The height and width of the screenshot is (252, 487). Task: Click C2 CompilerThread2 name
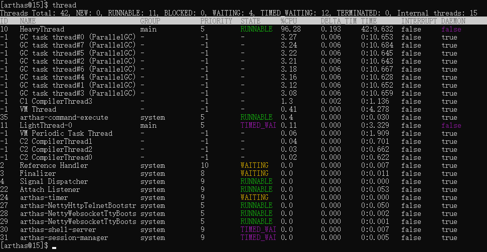(x=56, y=149)
